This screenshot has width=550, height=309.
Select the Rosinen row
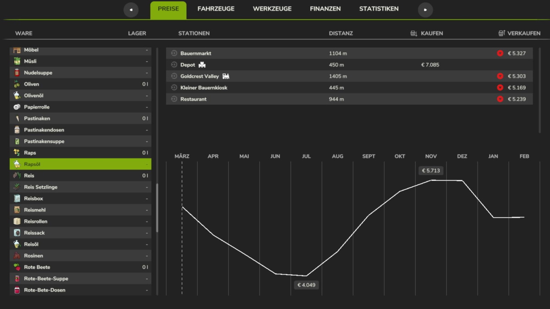click(80, 256)
